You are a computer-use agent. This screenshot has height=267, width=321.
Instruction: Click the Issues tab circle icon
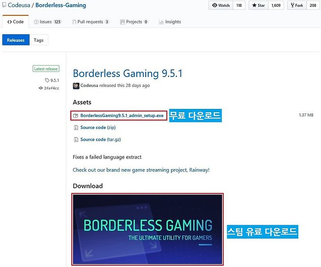tap(36, 22)
